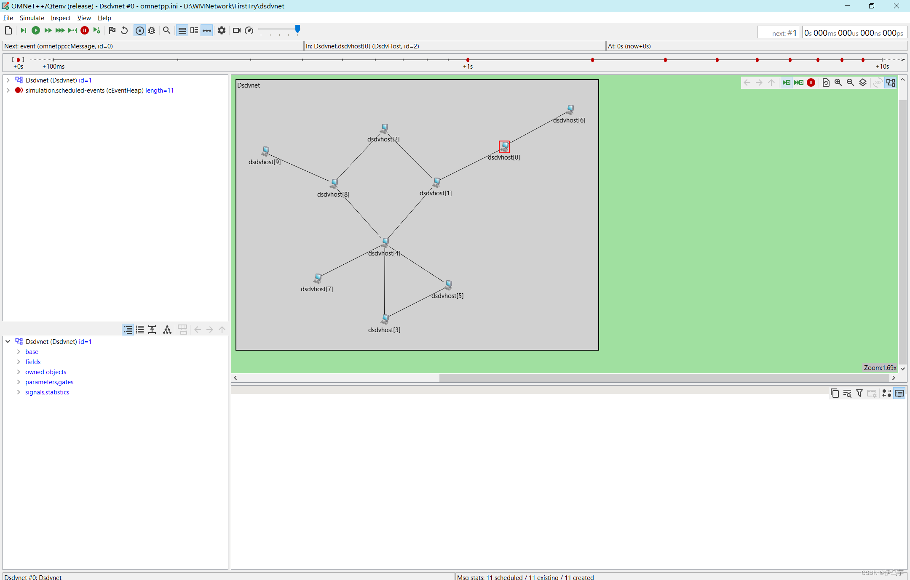Viewport: 910px width, 580px height.
Task: Open the Simulate menu
Action: 32,18
